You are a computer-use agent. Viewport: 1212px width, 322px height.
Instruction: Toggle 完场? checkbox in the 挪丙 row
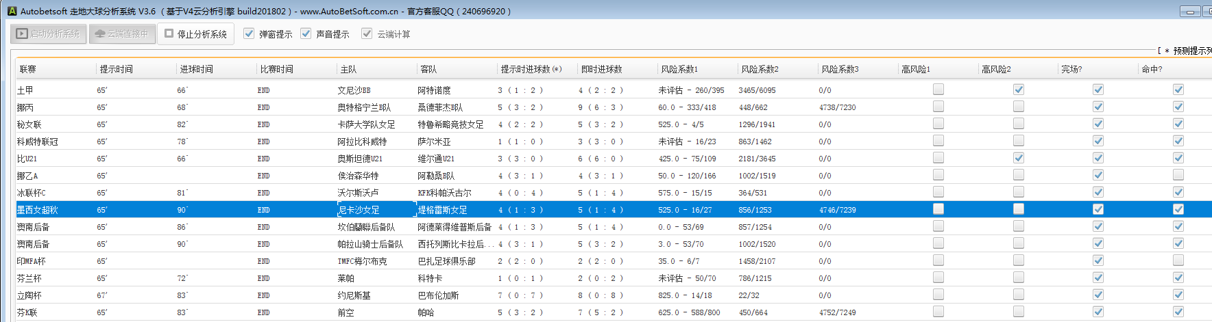[1098, 107]
